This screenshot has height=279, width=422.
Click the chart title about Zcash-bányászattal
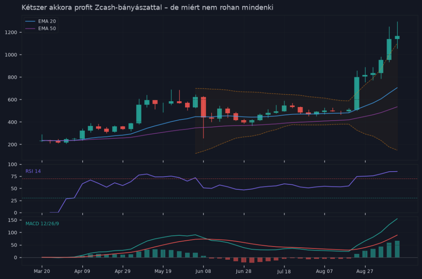[147, 7]
